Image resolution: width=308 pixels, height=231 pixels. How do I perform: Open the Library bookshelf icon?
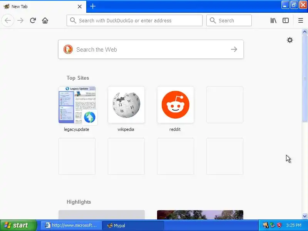(x=273, y=20)
